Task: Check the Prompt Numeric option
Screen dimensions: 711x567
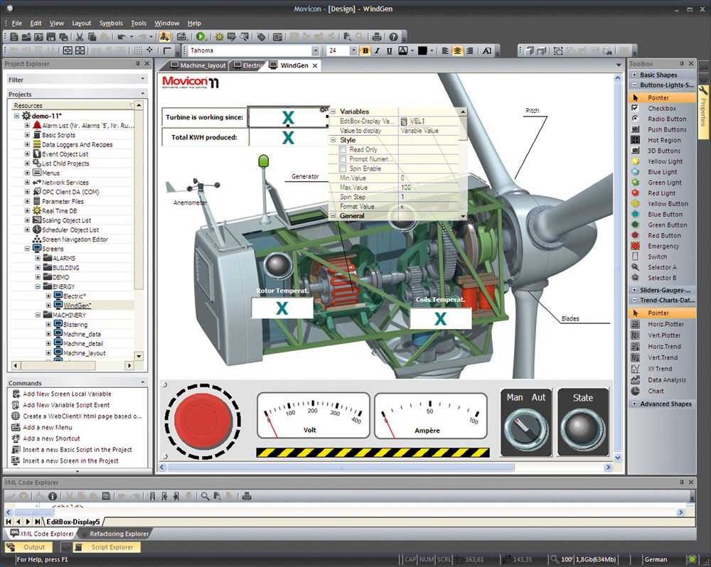Action: [343, 159]
